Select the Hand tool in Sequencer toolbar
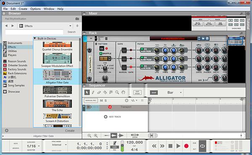This screenshot has height=155, width=252. click(x=123, y=92)
